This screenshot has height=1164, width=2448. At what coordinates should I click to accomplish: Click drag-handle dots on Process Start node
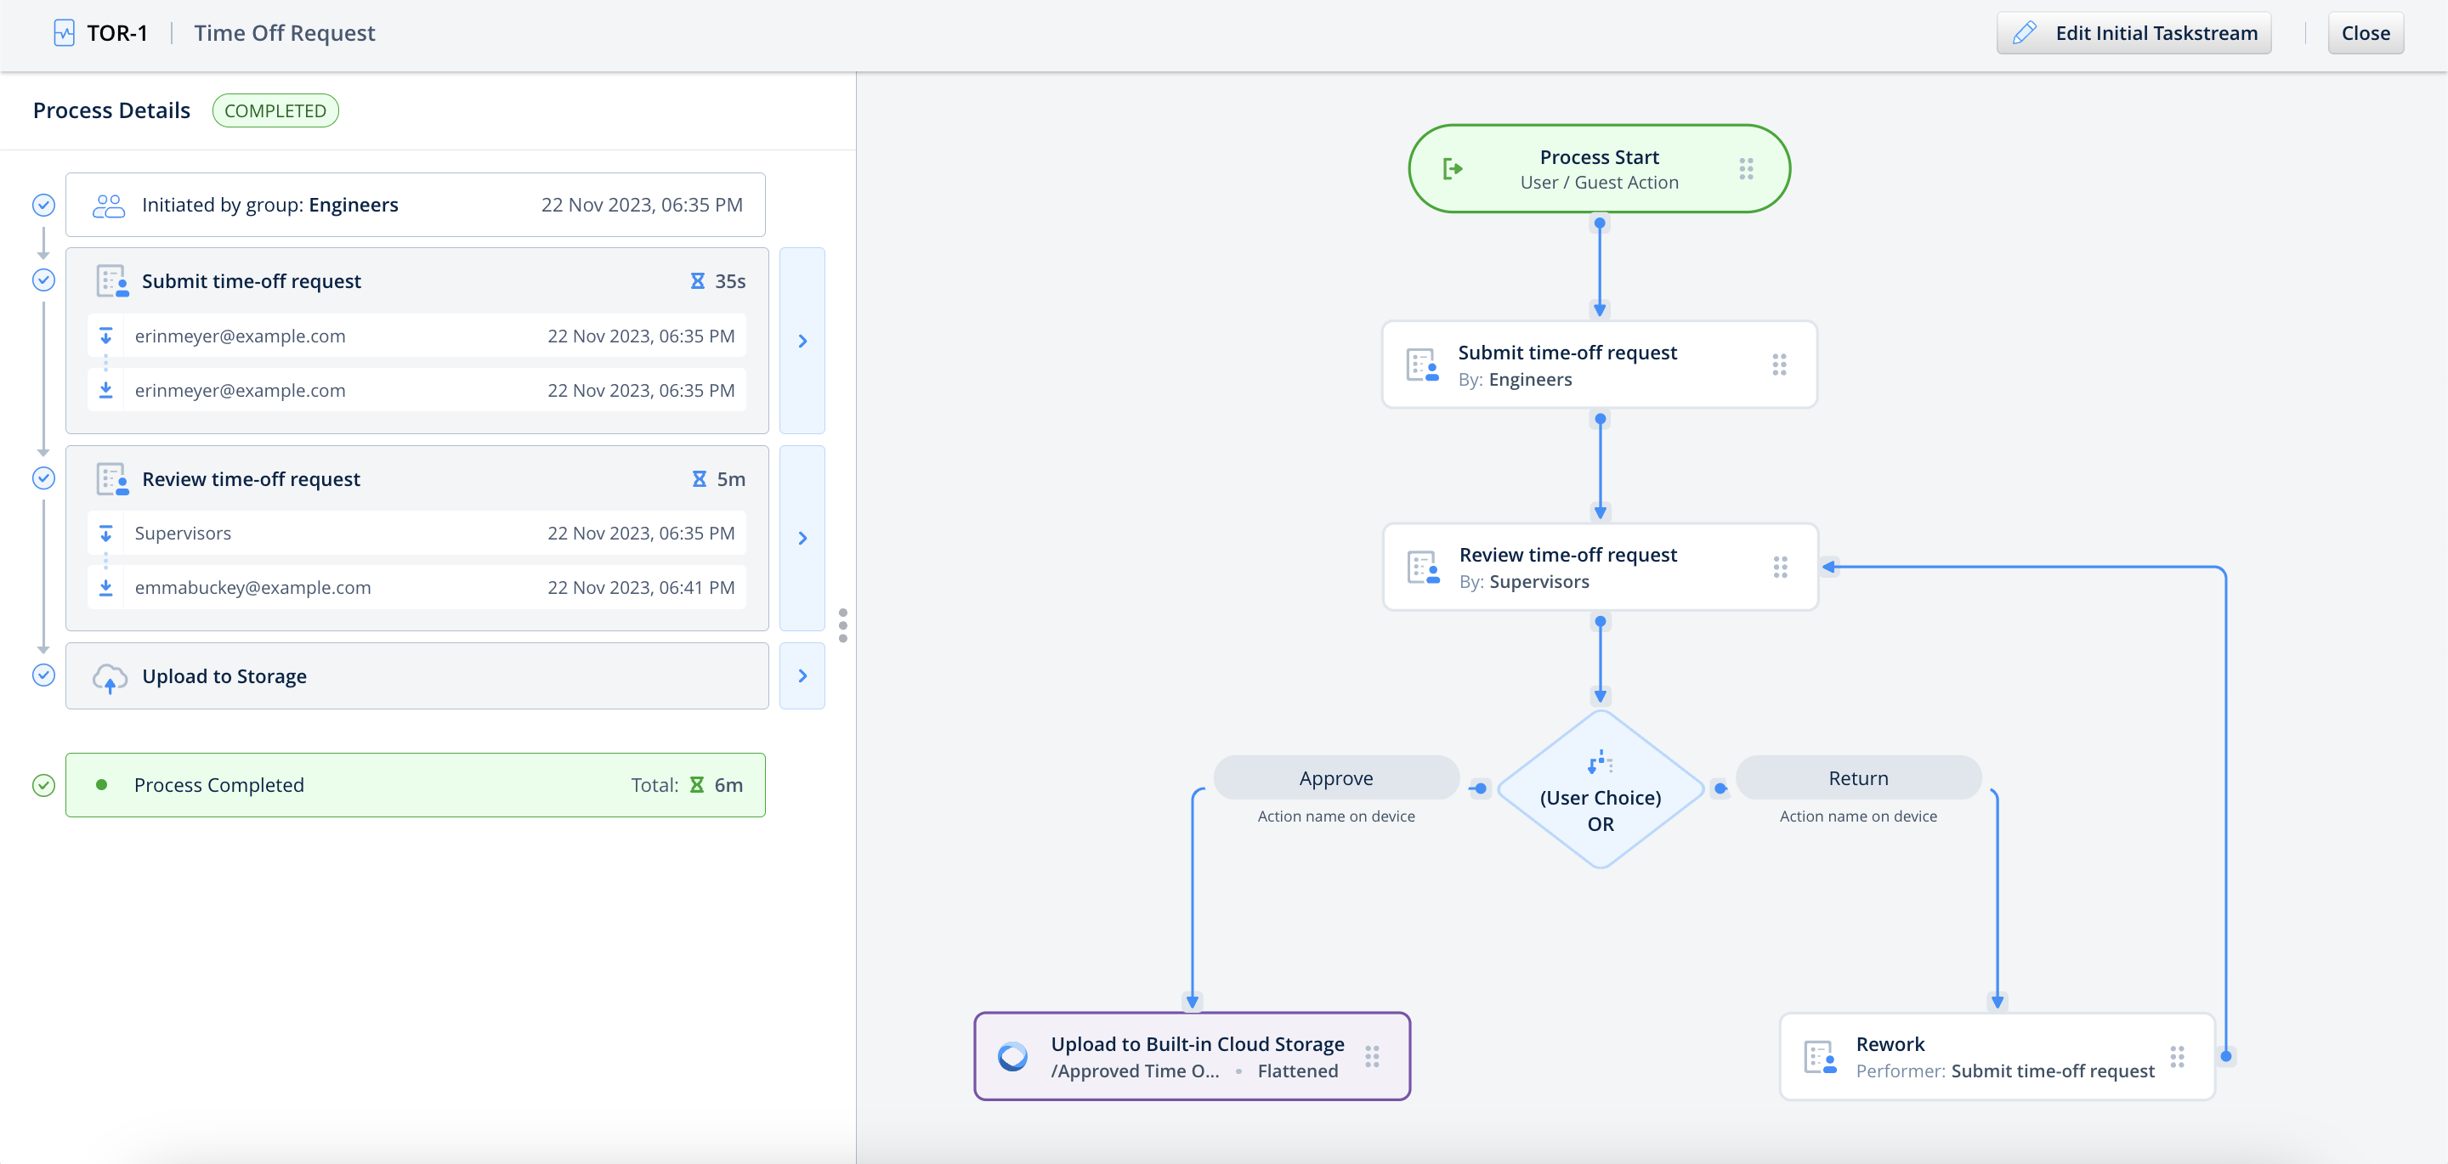pos(1746,169)
